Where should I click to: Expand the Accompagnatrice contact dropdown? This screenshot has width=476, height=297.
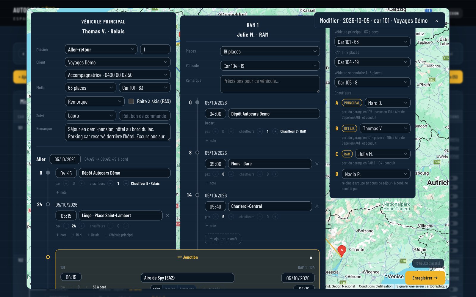tap(118, 75)
